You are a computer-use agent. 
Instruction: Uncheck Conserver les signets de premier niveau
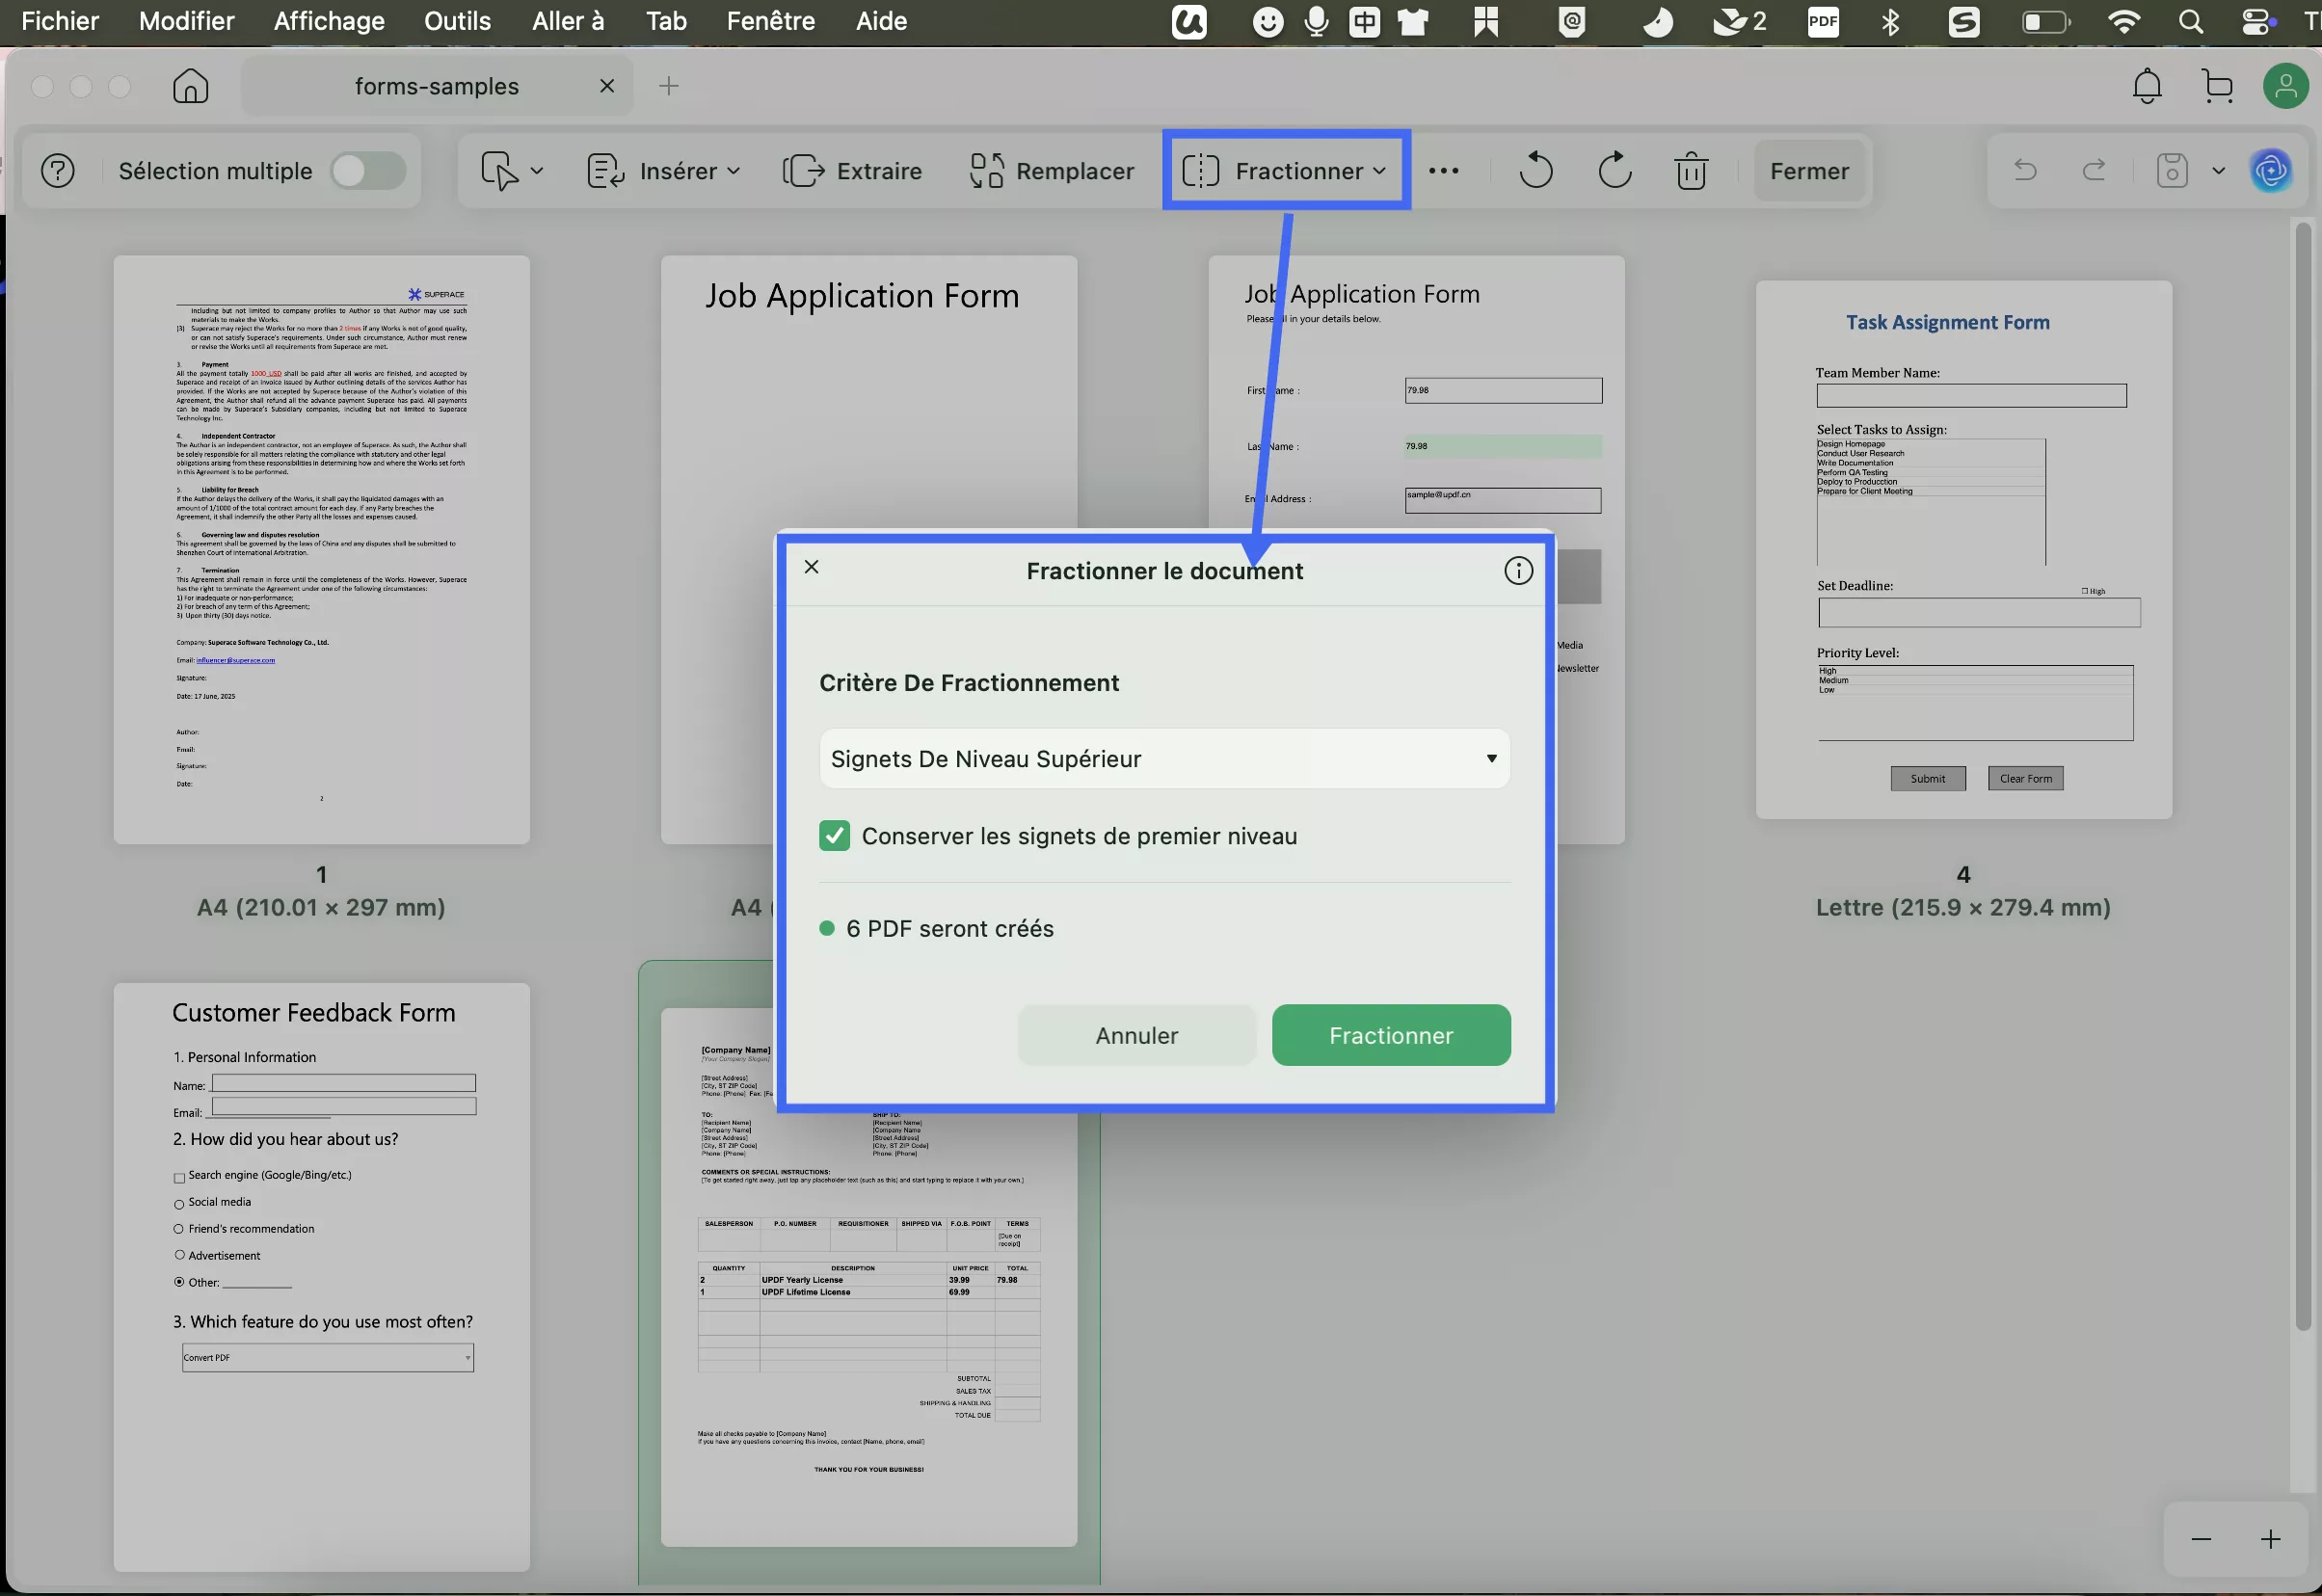click(x=834, y=836)
